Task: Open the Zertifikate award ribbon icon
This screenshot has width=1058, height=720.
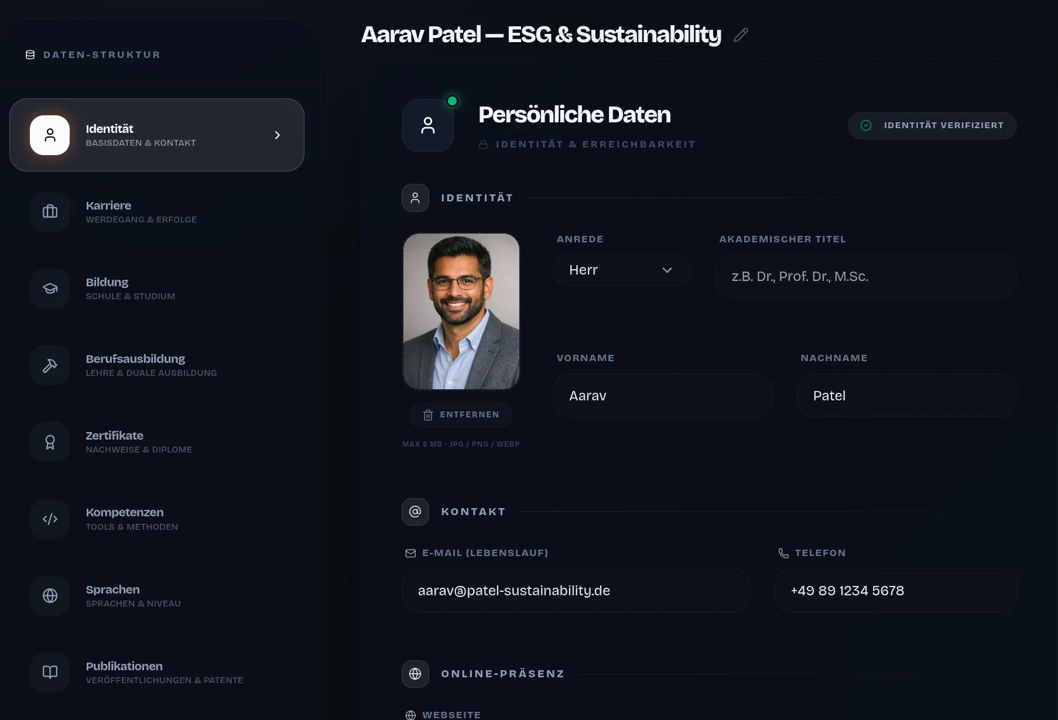Action: point(50,442)
